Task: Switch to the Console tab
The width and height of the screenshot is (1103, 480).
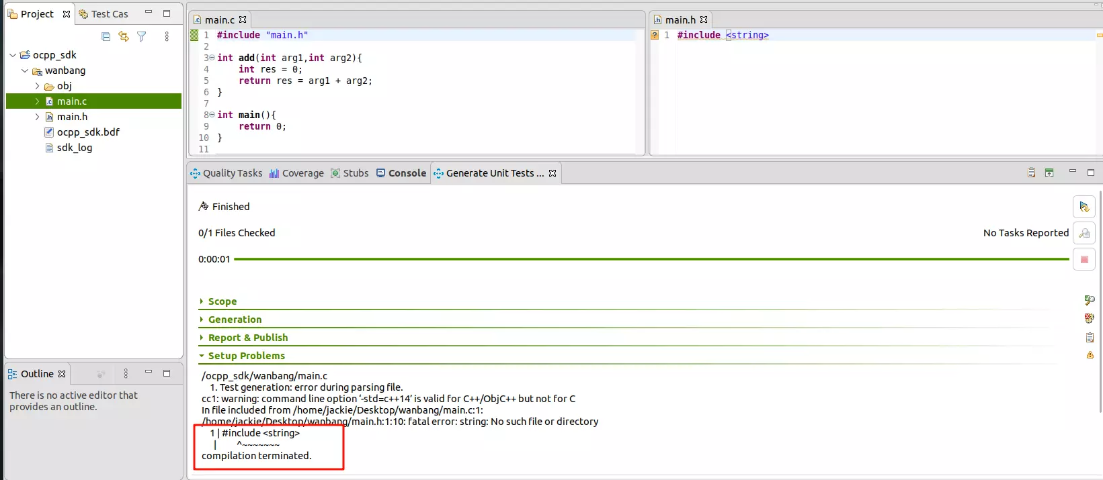Action: point(401,173)
